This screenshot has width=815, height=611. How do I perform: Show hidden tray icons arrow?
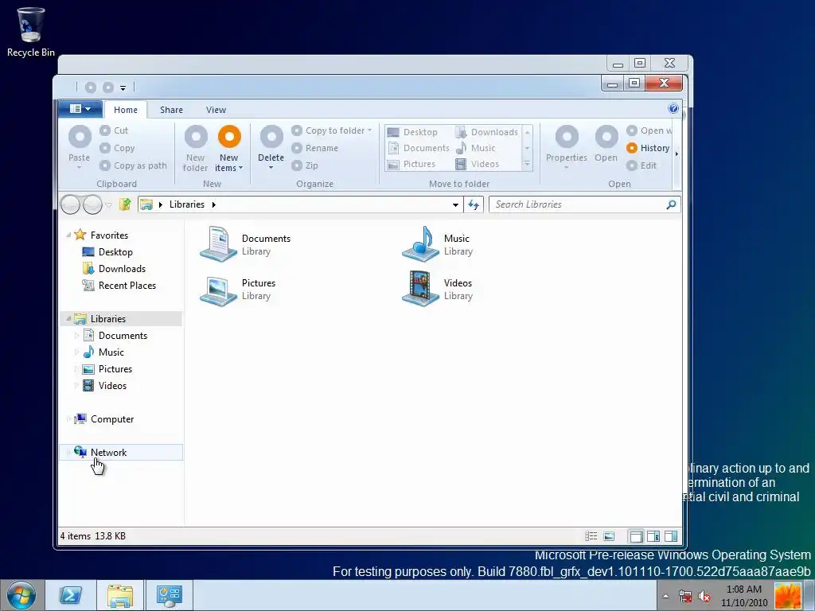[665, 596]
